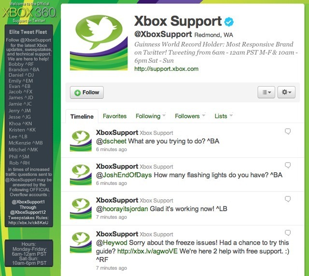
Task: Click the reply bubble icon on the @Heywod tweet
Action: coord(288,233)
